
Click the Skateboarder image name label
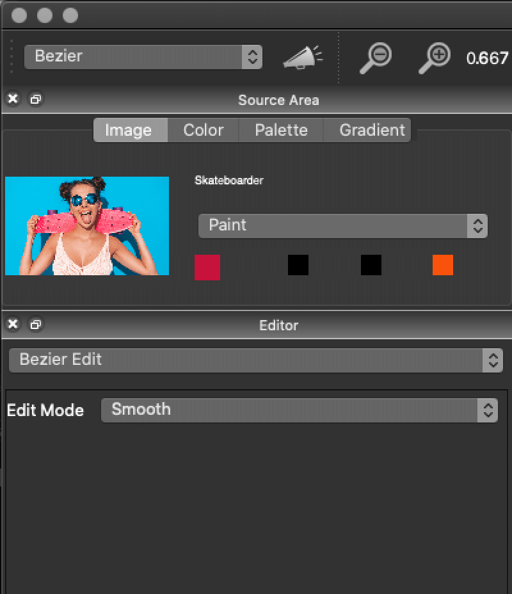pos(228,181)
